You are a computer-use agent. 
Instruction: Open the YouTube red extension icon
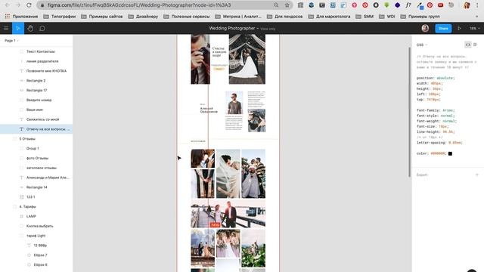coord(440,5)
